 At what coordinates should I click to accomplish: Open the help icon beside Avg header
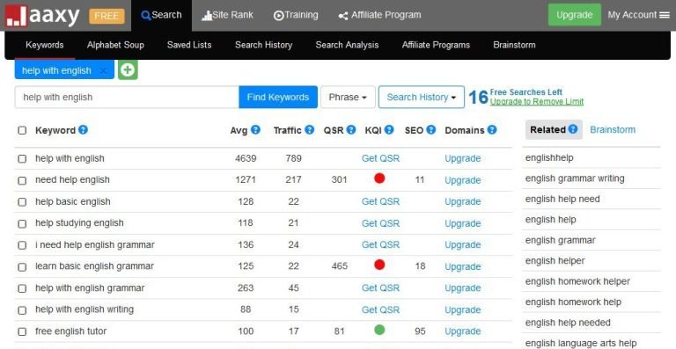[x=255, y=129]
